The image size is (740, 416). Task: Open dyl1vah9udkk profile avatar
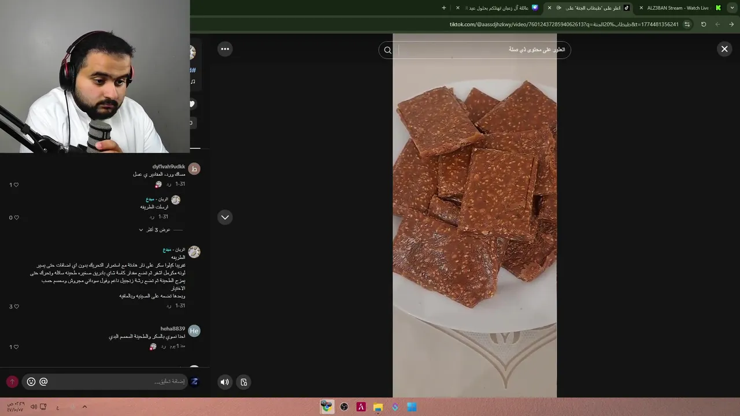tap(194, 169)
